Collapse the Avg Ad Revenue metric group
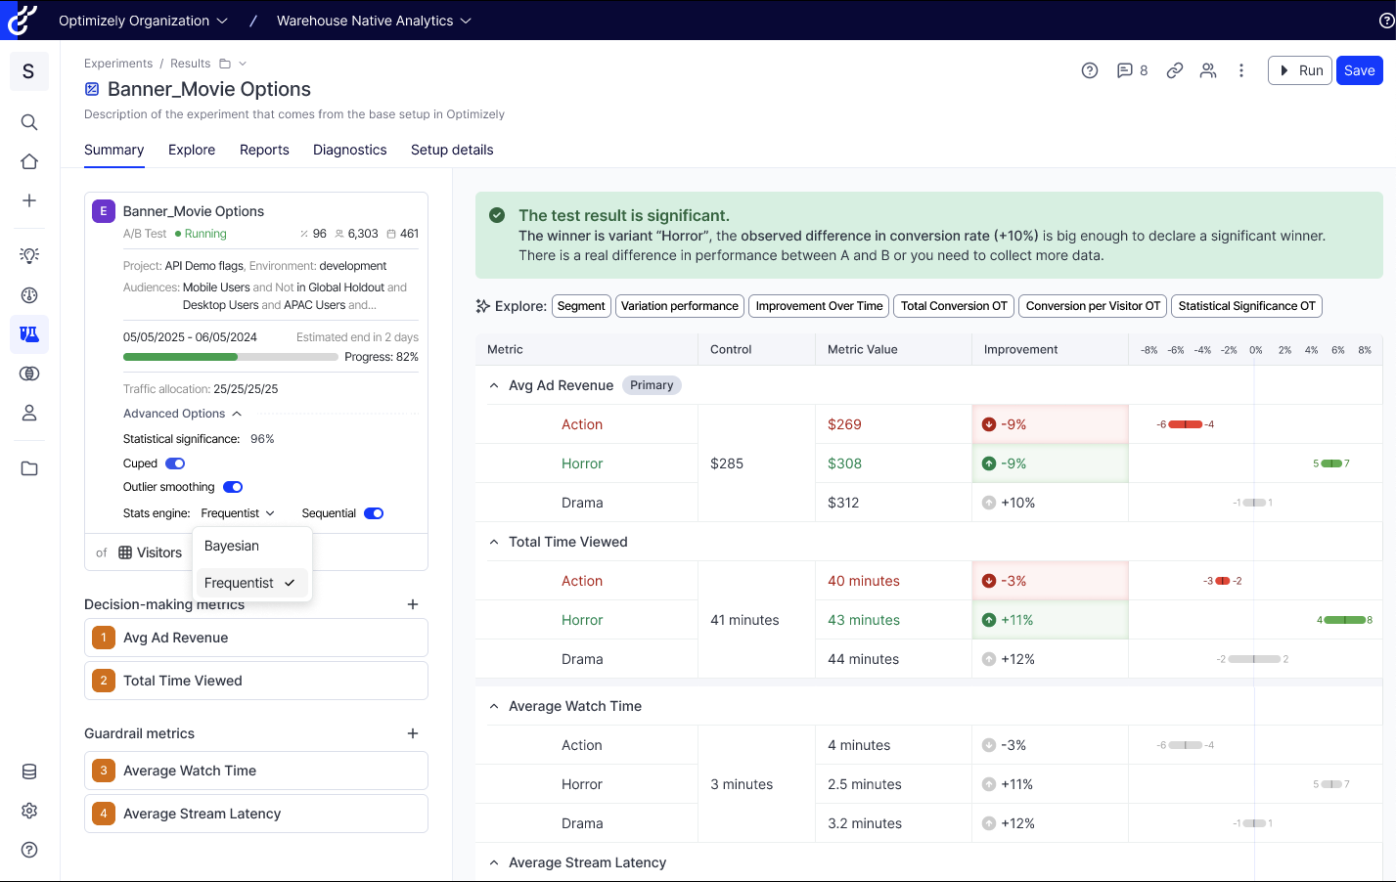This screenshot has width=1396, height=882. tap(494, 385)
